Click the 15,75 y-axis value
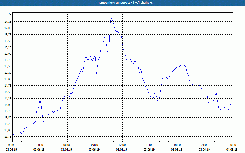The height and width of the screenshot is (153, 245). (8, 60)
